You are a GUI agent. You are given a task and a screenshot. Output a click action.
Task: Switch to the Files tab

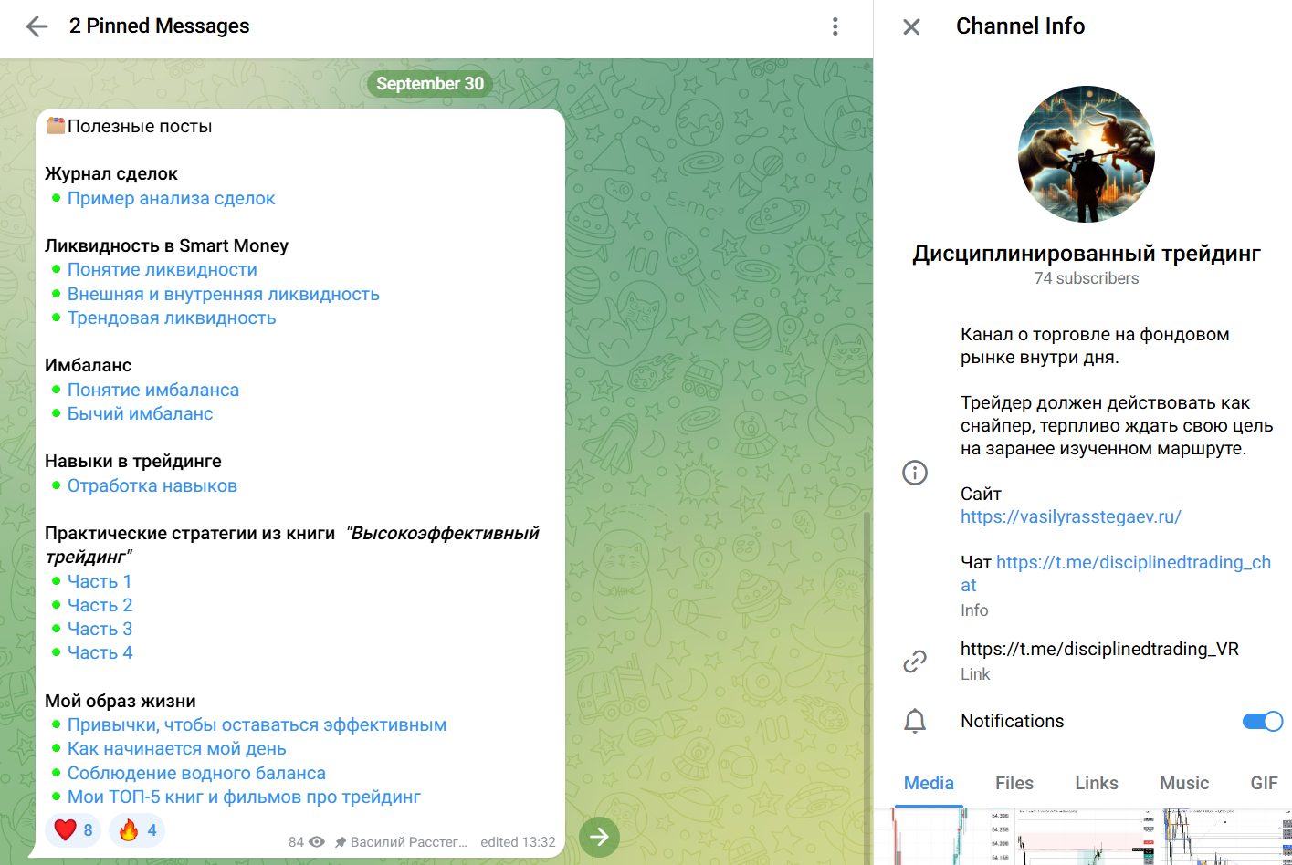click(1014, 783)
